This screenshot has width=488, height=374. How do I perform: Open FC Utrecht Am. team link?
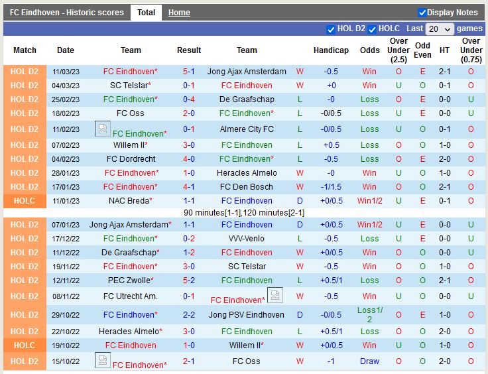pyautogui.click(x=131, y=296)
